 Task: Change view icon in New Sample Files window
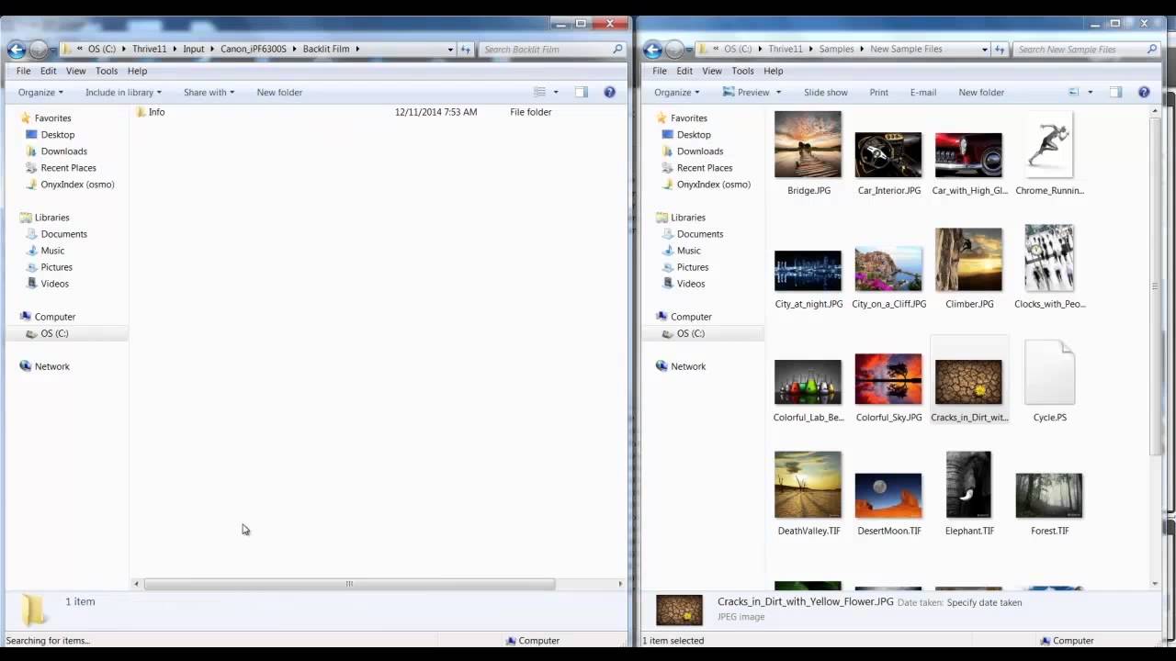1074,92
